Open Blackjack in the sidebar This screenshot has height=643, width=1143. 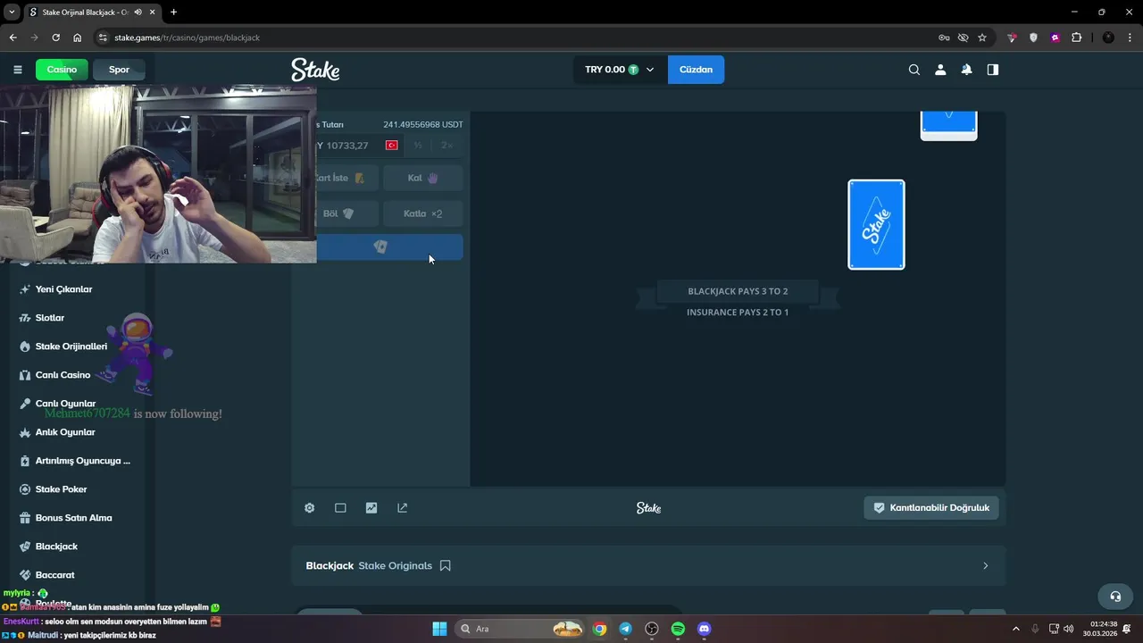56,547
